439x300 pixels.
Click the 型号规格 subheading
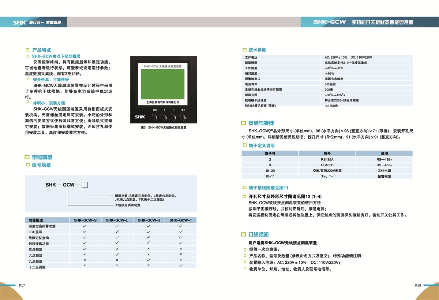tap(41, 165)
